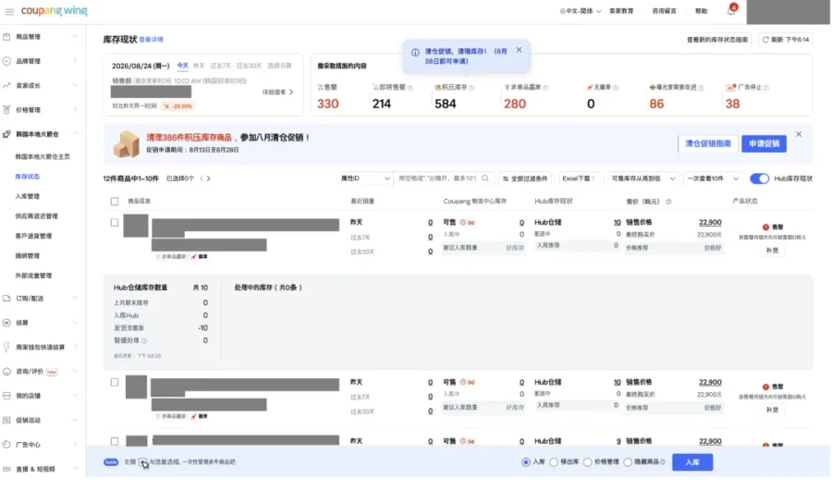Viewport: 832px width, 480px height.
Task: Click the info icon beside 售价 (韩元) header
Action: (x=668, y=202)
